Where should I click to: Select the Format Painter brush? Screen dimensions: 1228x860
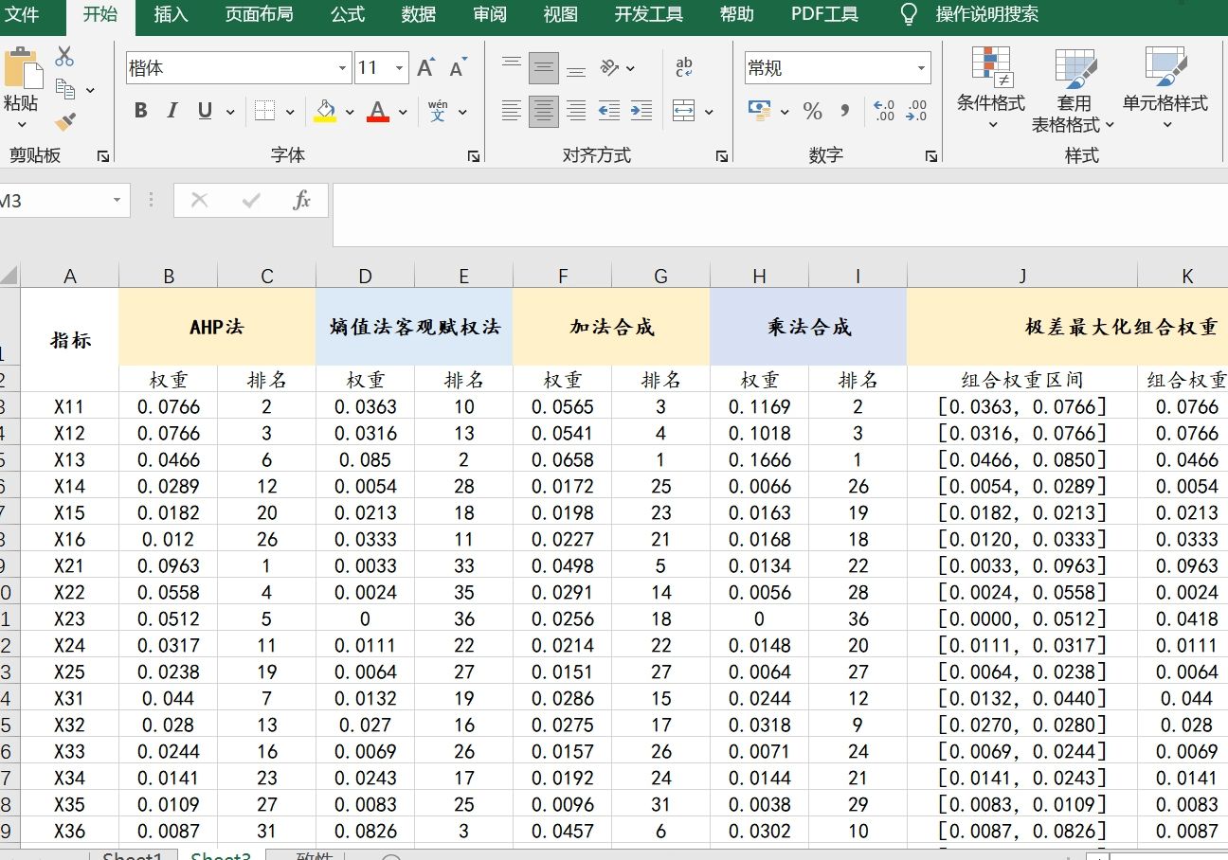coord(65,122)
